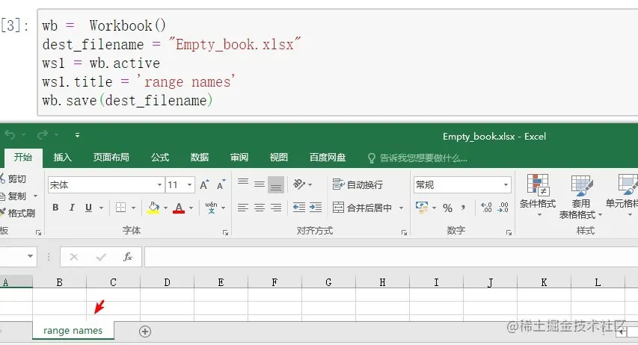Click the 复制 copy button
This screenshot has height=345, width=638.
click(13, 196)
